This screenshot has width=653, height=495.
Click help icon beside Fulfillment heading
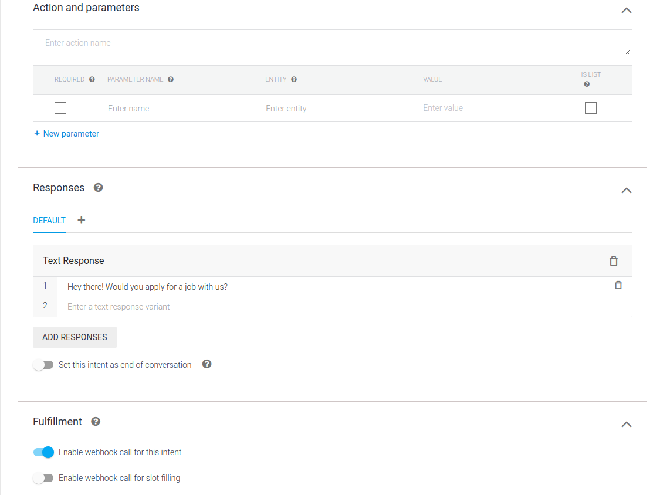[96, 422]
